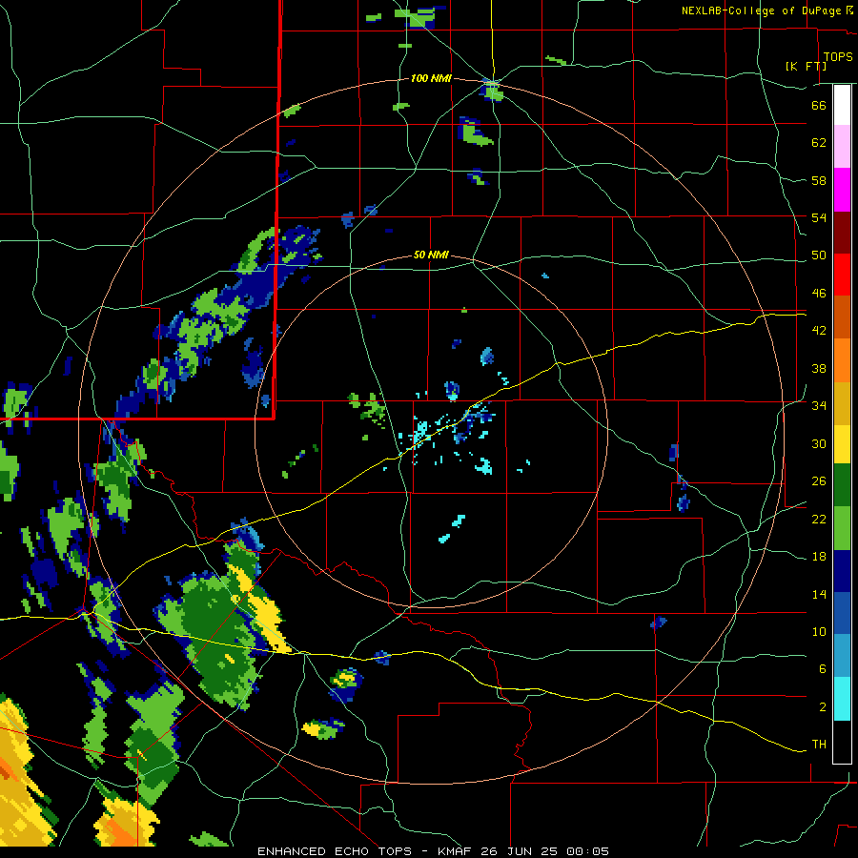Click the gold legend swatch
The width and height of the screenshot is (858, 858).
tap(842, 403)
